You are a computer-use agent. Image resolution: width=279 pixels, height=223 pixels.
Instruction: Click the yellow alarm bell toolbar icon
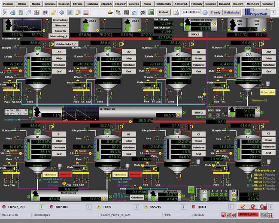pos(78,12)
